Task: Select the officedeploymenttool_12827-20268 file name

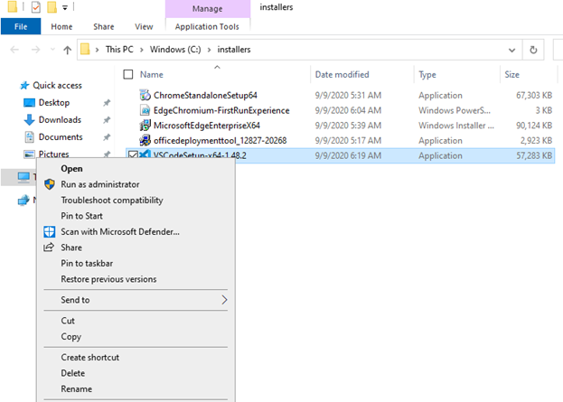Action: pos(221,140)
